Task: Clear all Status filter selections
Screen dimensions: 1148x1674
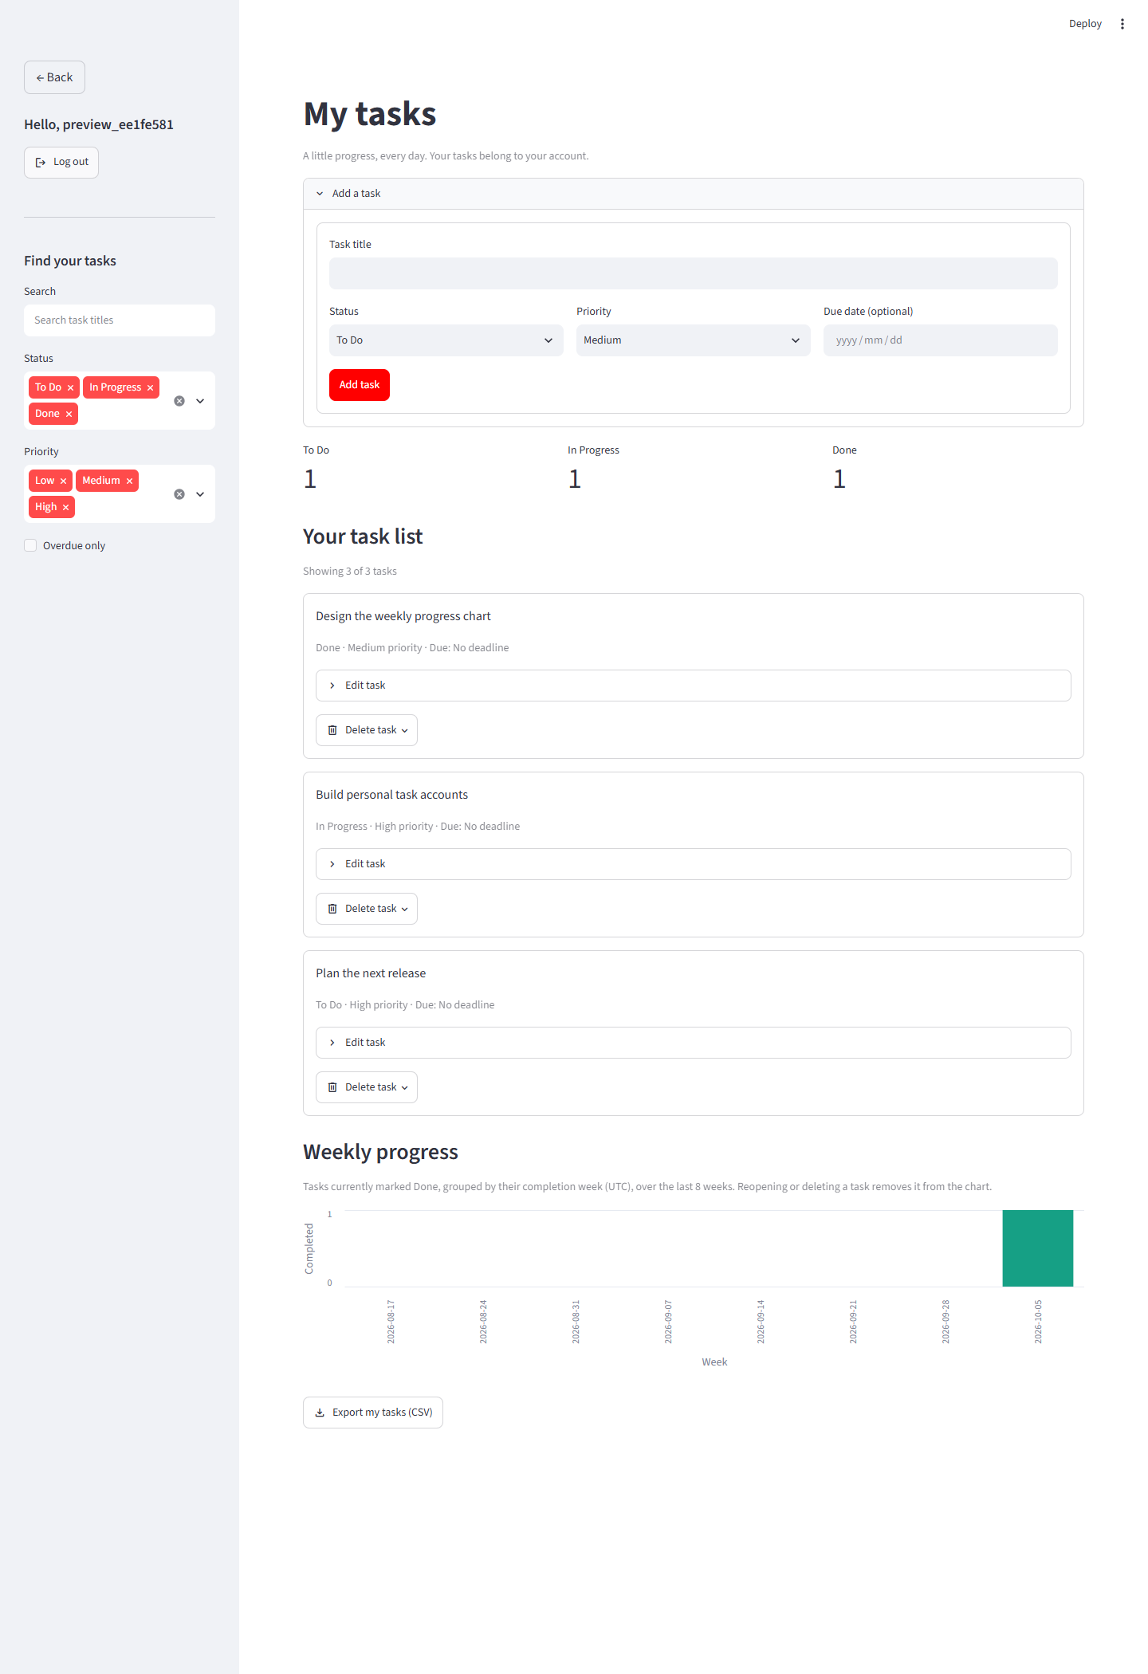Action: 179,401
